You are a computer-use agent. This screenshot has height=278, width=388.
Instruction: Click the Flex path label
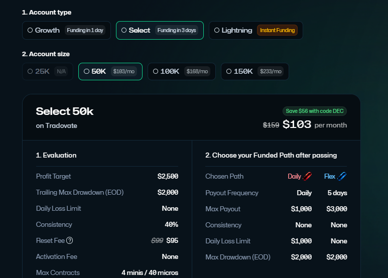coord(330,176)
